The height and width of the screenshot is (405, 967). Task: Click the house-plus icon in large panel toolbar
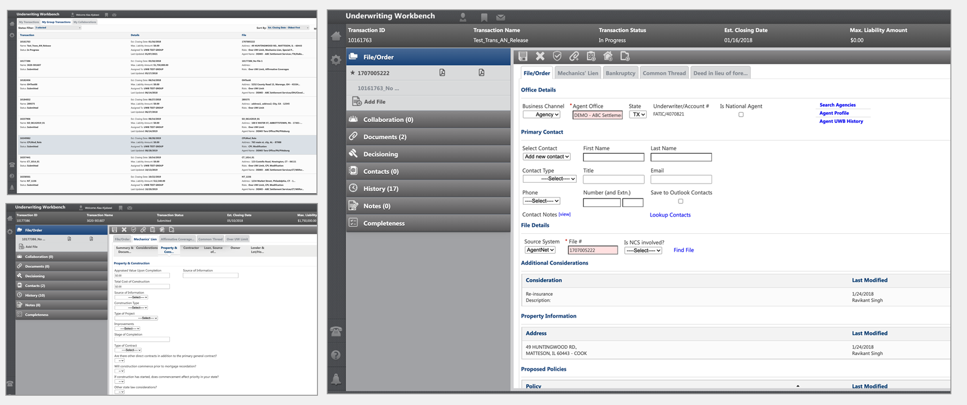608,56
